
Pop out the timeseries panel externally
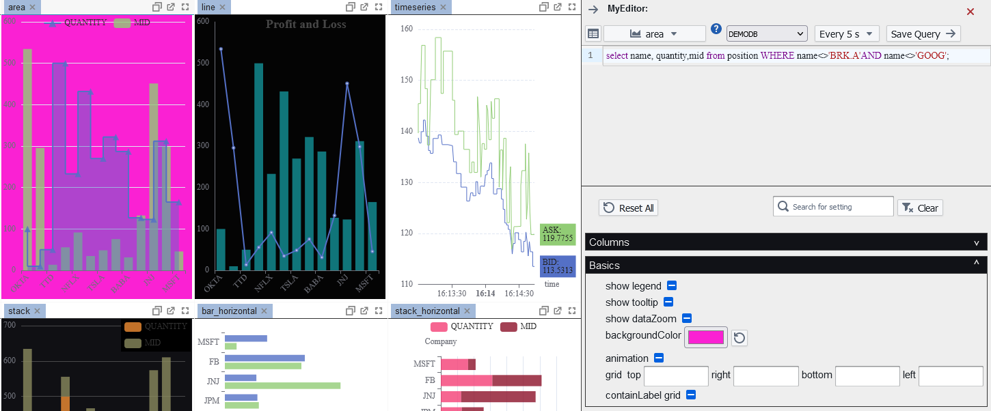(558, 8)
